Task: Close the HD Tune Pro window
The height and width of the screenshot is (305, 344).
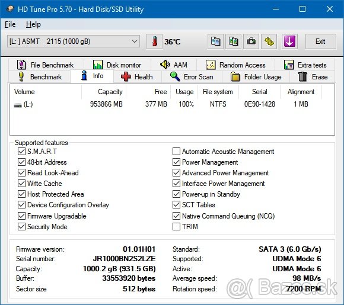Action: [330, 9]
